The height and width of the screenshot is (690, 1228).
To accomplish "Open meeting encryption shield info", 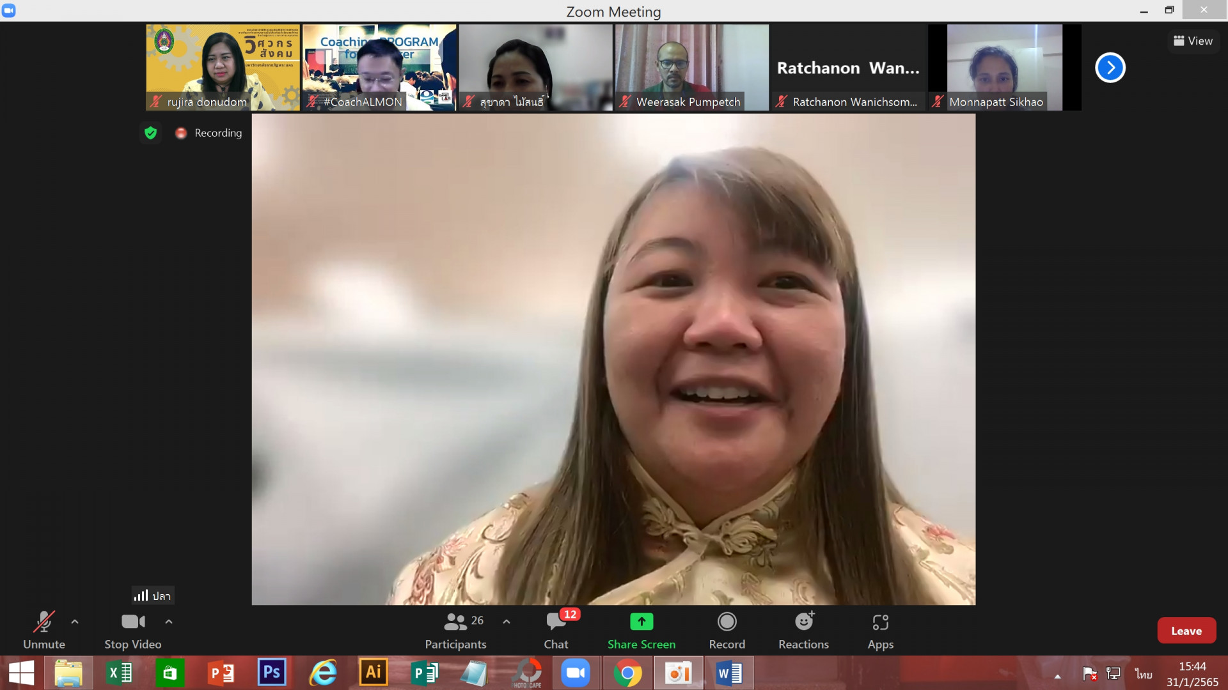I will 151,133.
